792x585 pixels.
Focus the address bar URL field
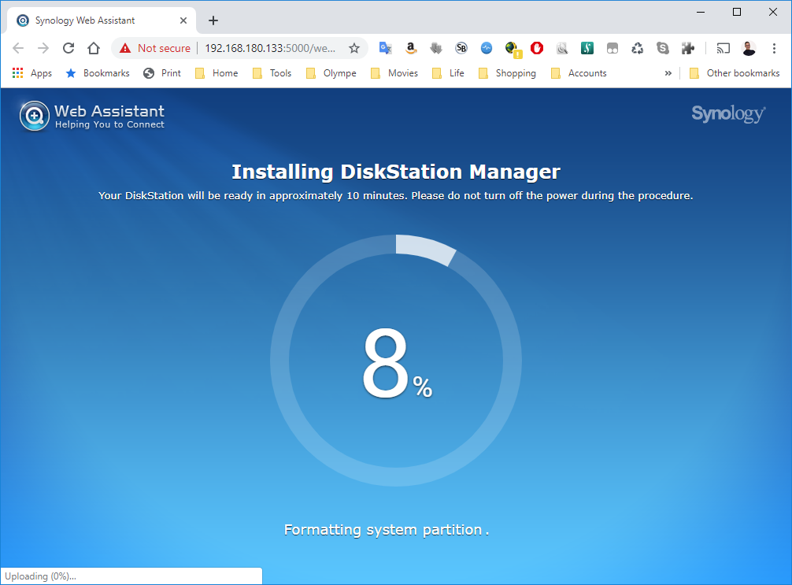[x=270, y=48]
